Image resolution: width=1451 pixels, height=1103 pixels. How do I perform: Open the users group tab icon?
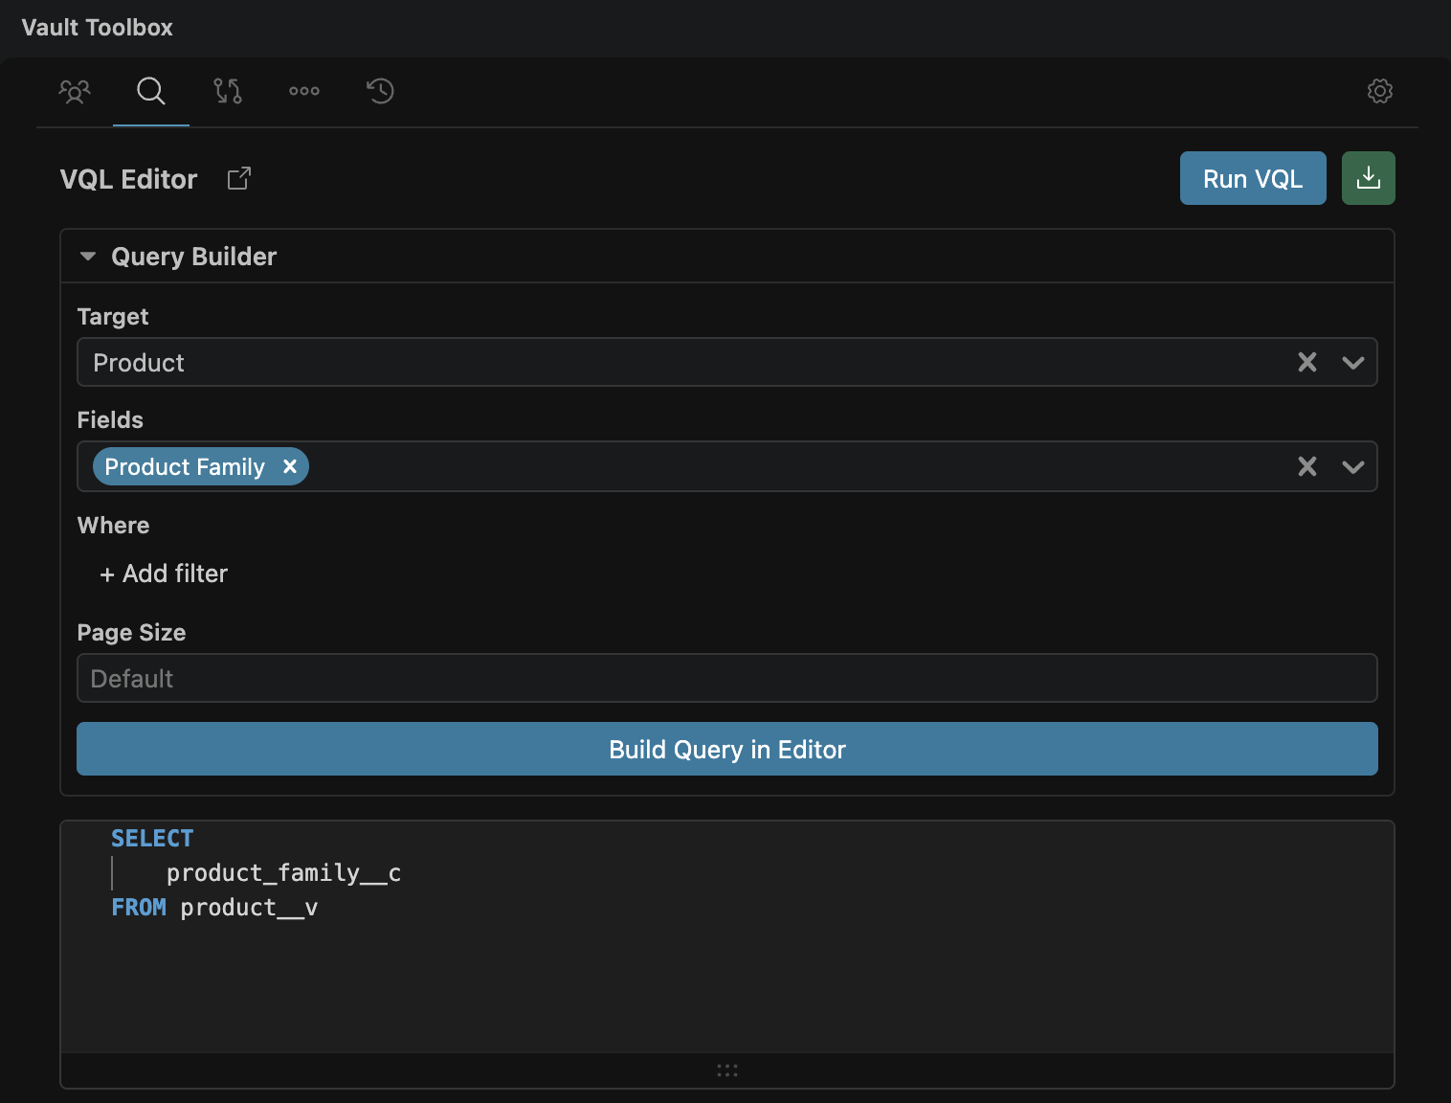(75, 91)
